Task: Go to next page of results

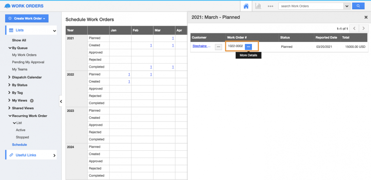Action: point(364,29)
